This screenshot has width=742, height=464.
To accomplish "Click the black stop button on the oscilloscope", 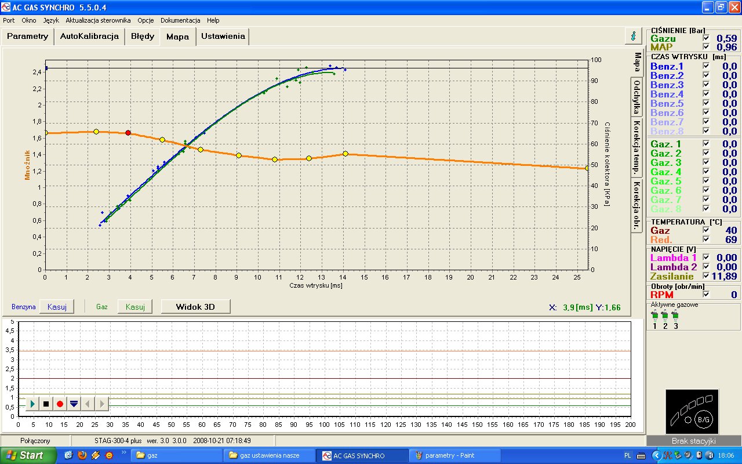I will [46, 404].
